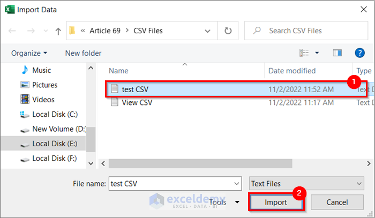The width and height of the screenshot is (375, 218).
Task: Change the view layout icon
Action: (304, 53)
